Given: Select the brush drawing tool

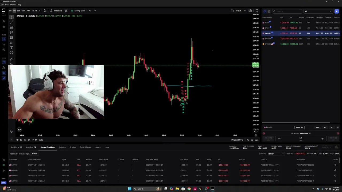Looking at the screenshot, I should pyautogui.click(x=11, y=42).
